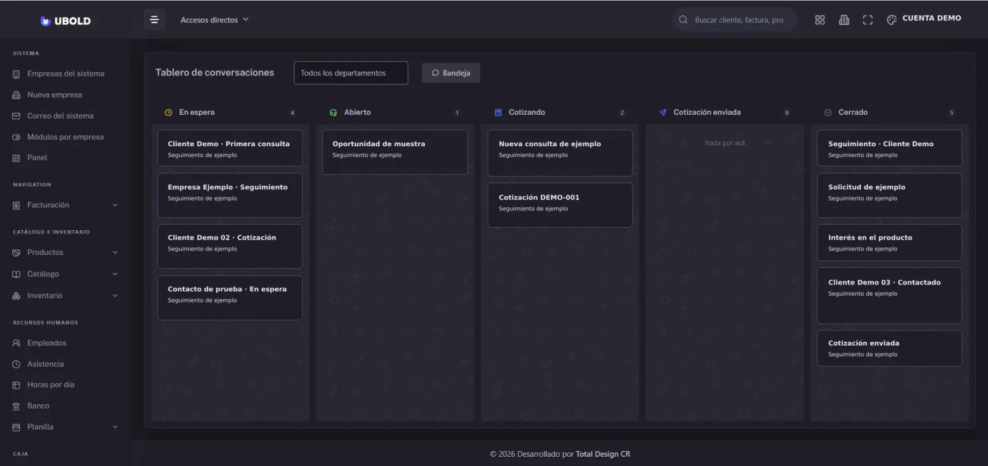Go to Nueva empresa in sidebar
Viewport: 988px width, 466px height.
pyautogui.click(x=54, y=95)
